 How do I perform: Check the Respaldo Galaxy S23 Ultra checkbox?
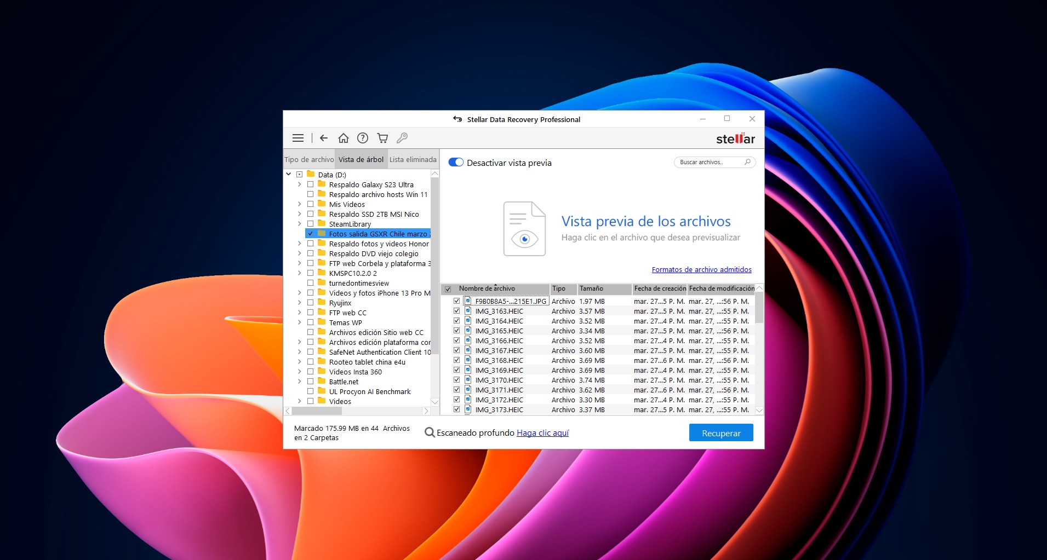pos(310,184)
